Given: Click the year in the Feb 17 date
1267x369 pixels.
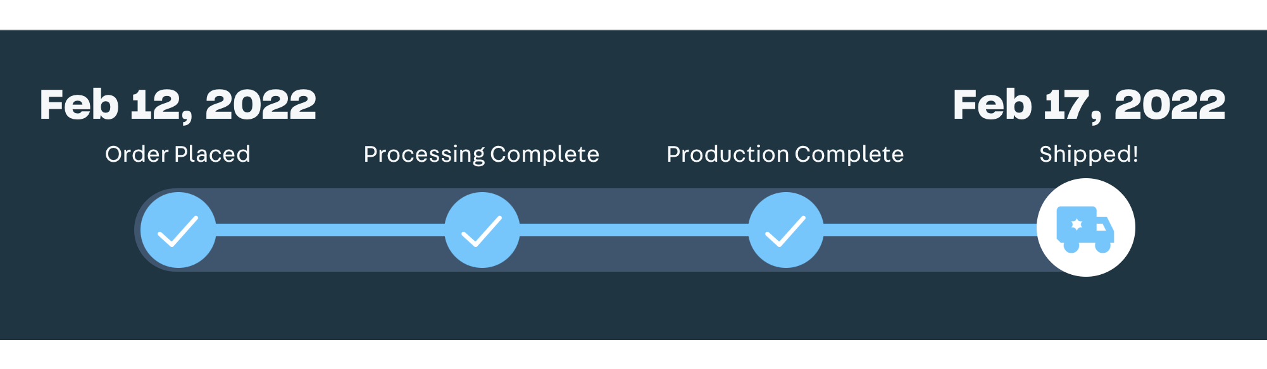Looking at the screenshot, I should click(x=1170, y=104).
